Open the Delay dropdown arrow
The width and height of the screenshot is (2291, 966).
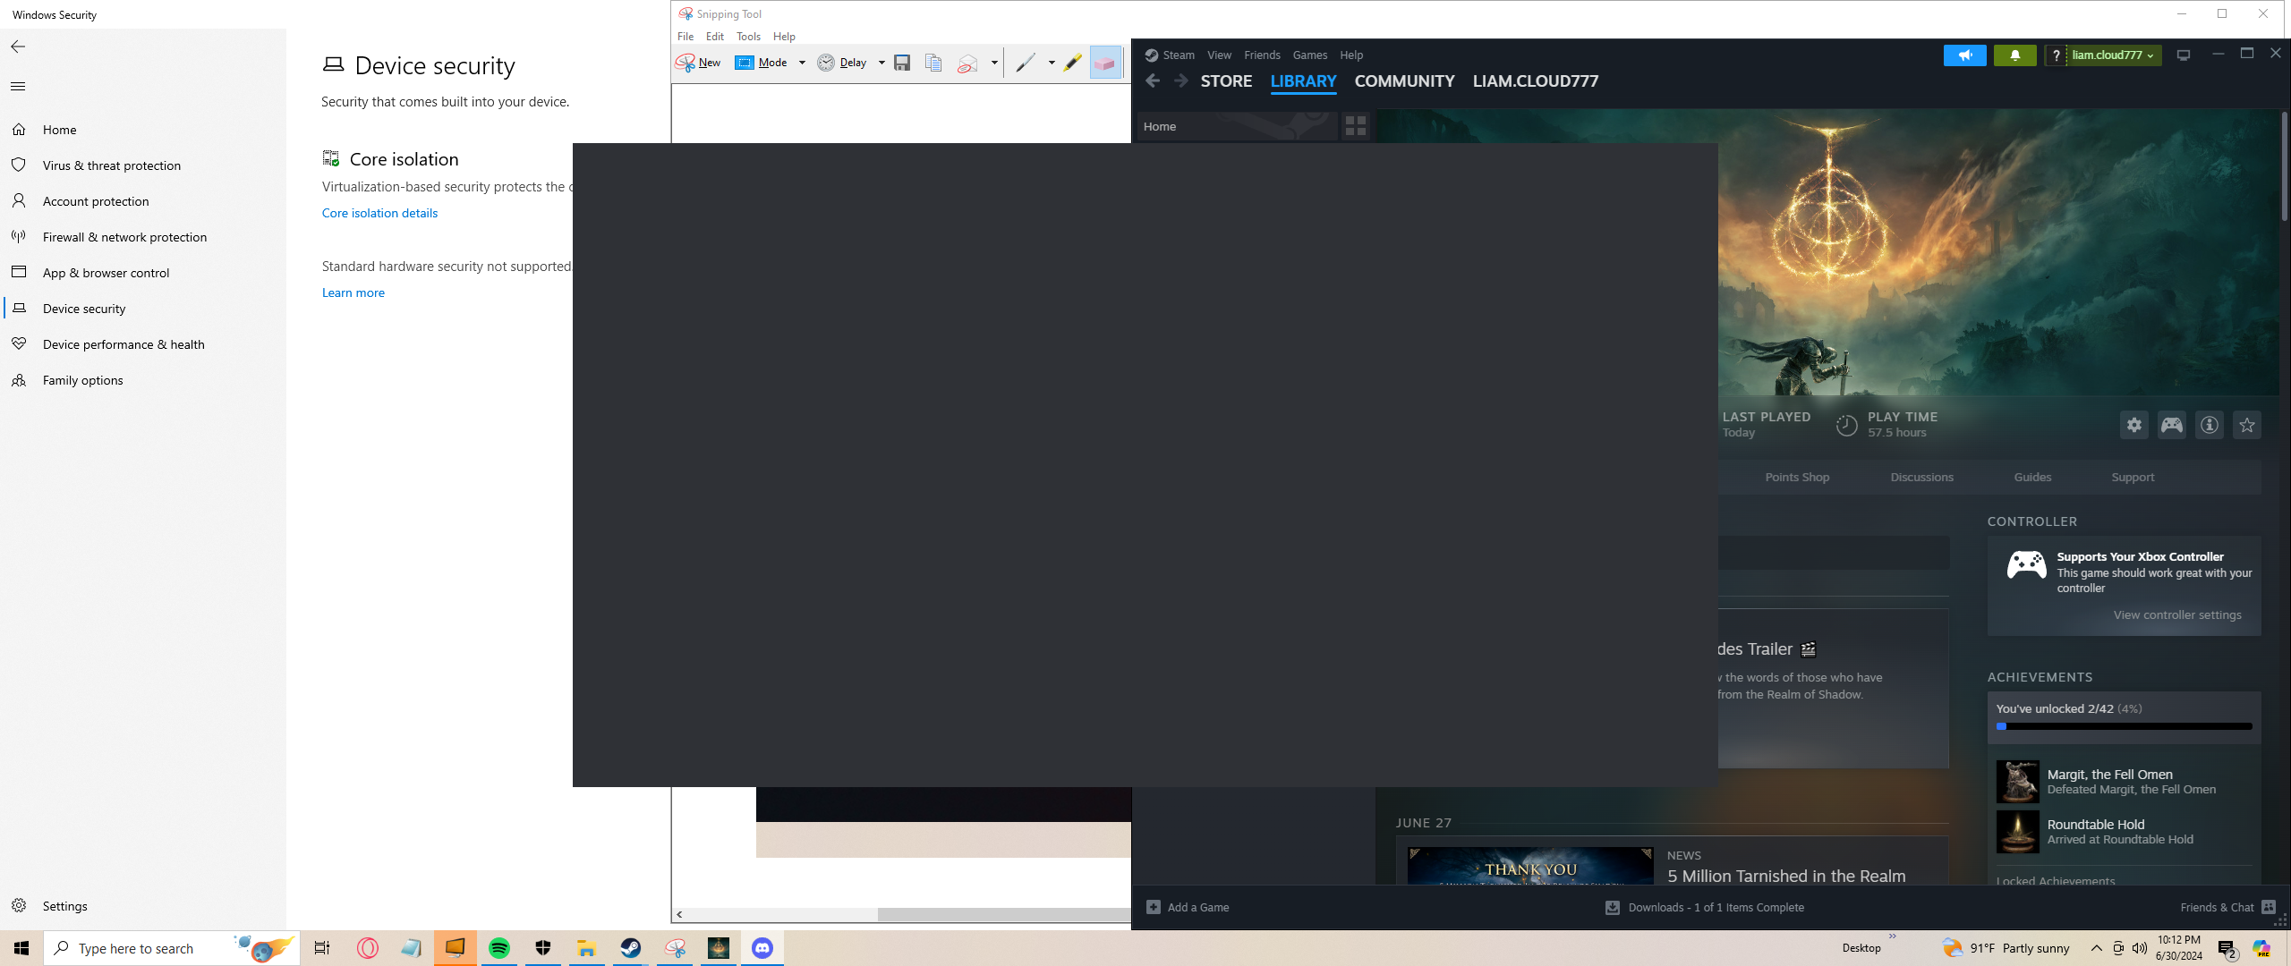click(881, 63)
